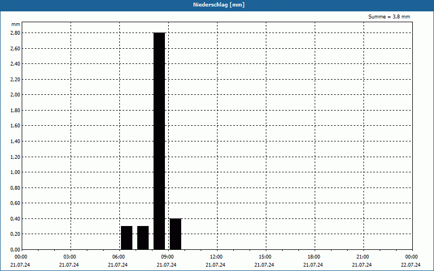
Task: Click the 0,20 y-axis label
Action: (16, 234)
